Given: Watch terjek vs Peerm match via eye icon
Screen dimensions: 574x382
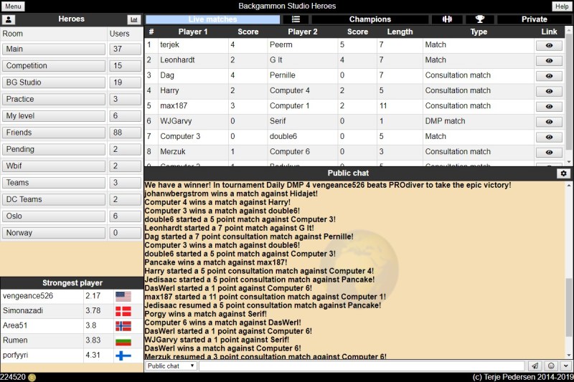Looking at the screenshot, I should [x=549, y=45].
